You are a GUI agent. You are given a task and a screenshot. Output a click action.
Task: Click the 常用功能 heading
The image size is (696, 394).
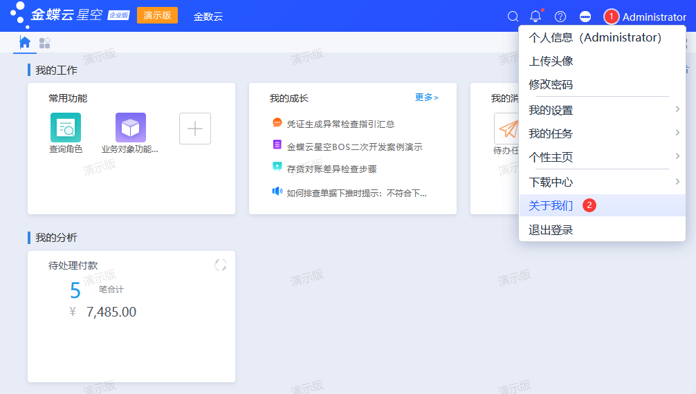pos(68,98)
